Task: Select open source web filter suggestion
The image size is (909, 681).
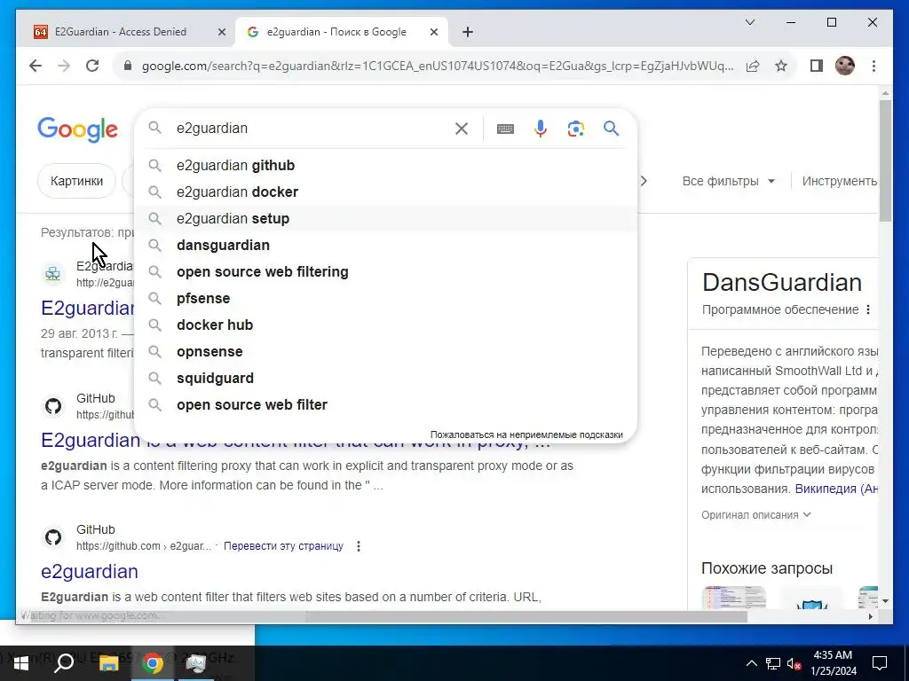Action: (x=385, y=405)
